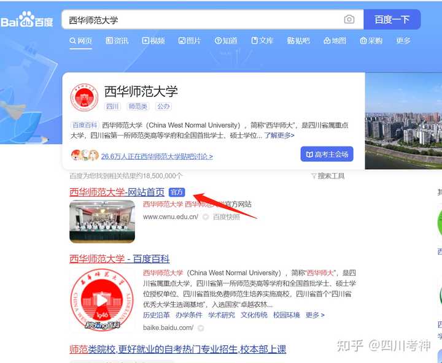442x363 pixels.
Task: Switch to the 地图 tab
Action: [335, 41]
